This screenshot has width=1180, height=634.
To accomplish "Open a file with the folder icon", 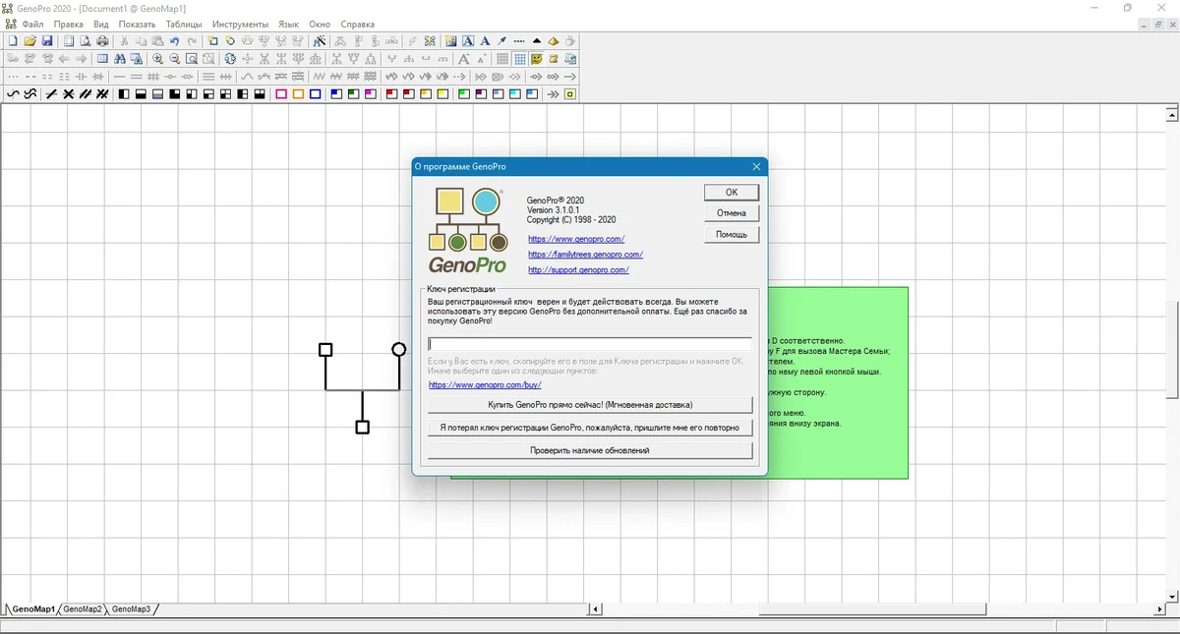I will 29,41.
